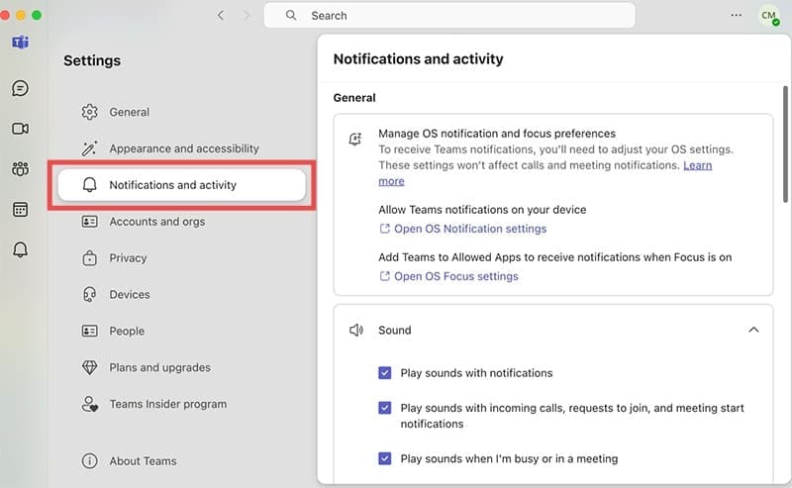Click the OS notification preferences icon
This screenshot has height=488, width=792.
(355, 139)
